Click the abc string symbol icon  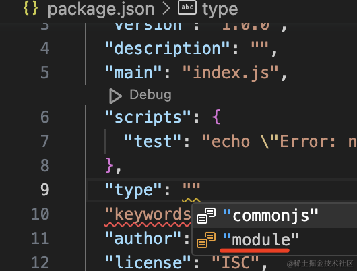pos(187,7)
